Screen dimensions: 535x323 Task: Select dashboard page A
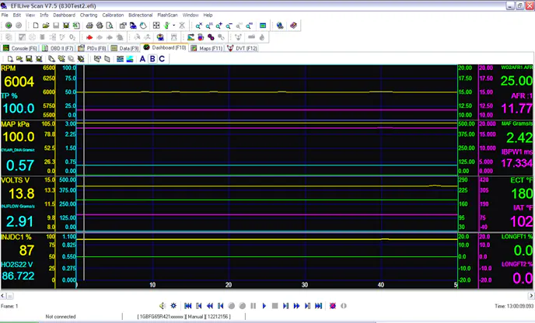142,59
